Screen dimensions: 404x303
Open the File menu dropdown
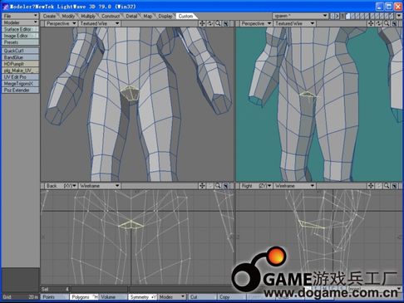(x=20, y=16)
